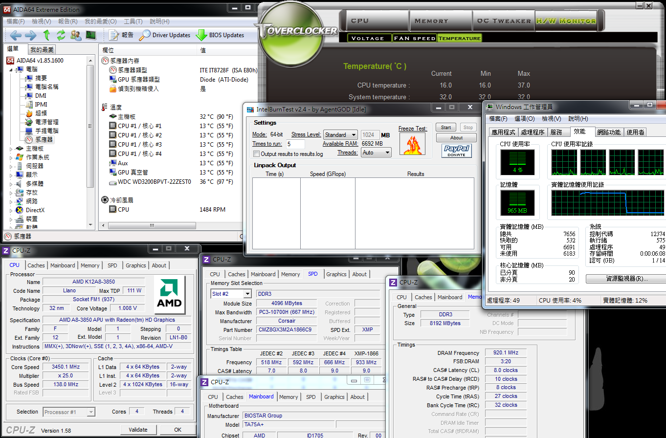Click the VOLTAGE tab in TOverclocker
Screen dimensions: 666x438
(x=368, y=38)
